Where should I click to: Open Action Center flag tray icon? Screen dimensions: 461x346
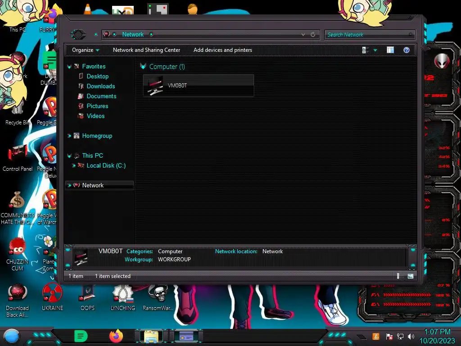tap(389, 336)
